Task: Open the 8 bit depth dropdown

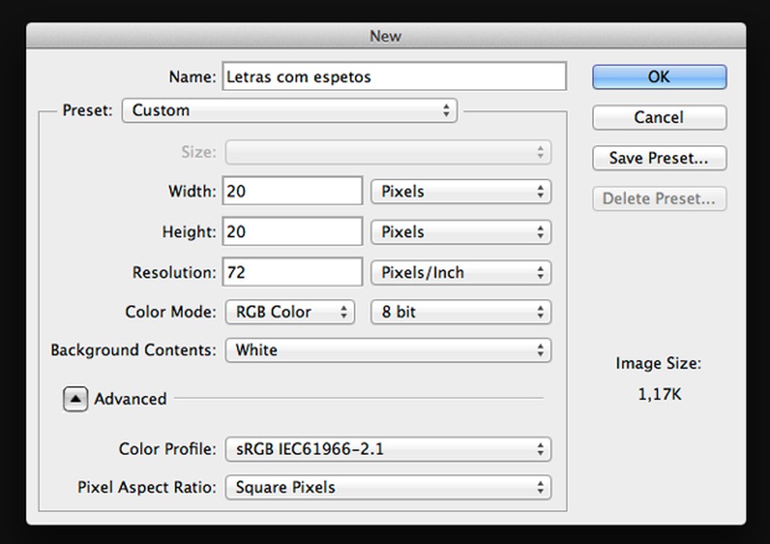Action: 461,312
